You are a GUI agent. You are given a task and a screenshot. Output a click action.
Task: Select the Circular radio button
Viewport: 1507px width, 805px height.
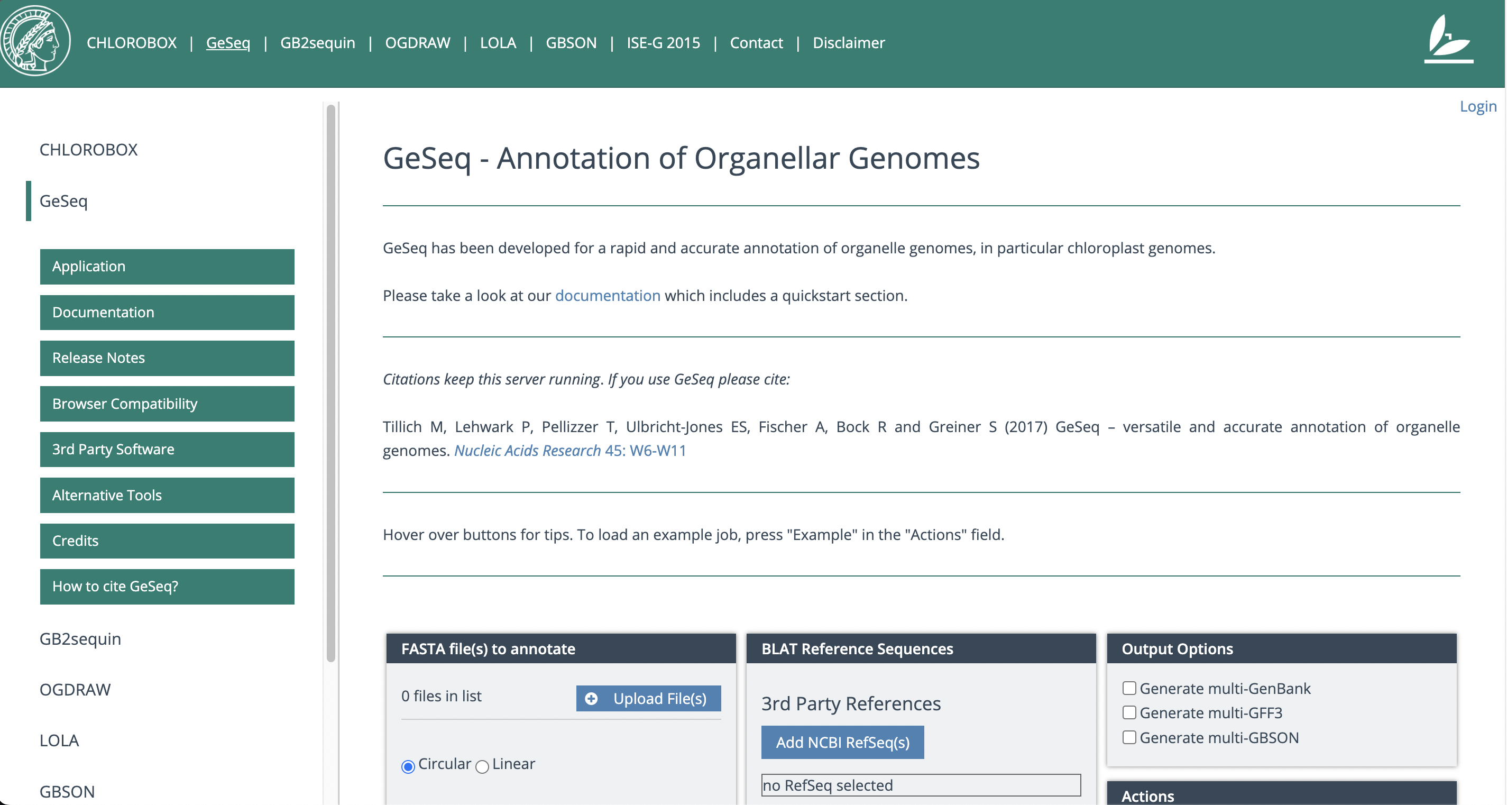tap(408, 766)
